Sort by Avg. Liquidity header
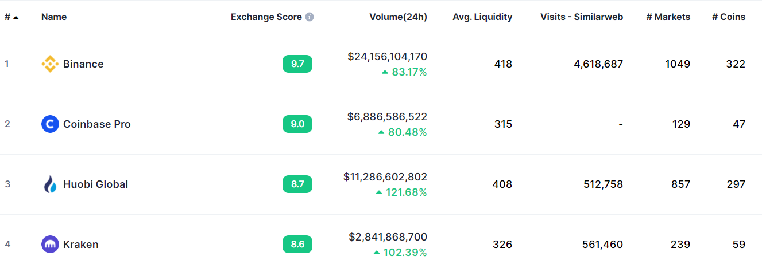 pyautogui.click(x=482, y=17)
